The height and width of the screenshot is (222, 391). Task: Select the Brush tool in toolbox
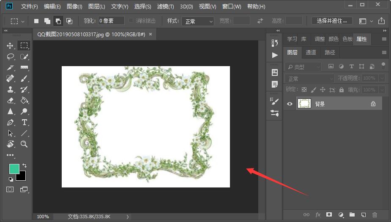[24, 78]
